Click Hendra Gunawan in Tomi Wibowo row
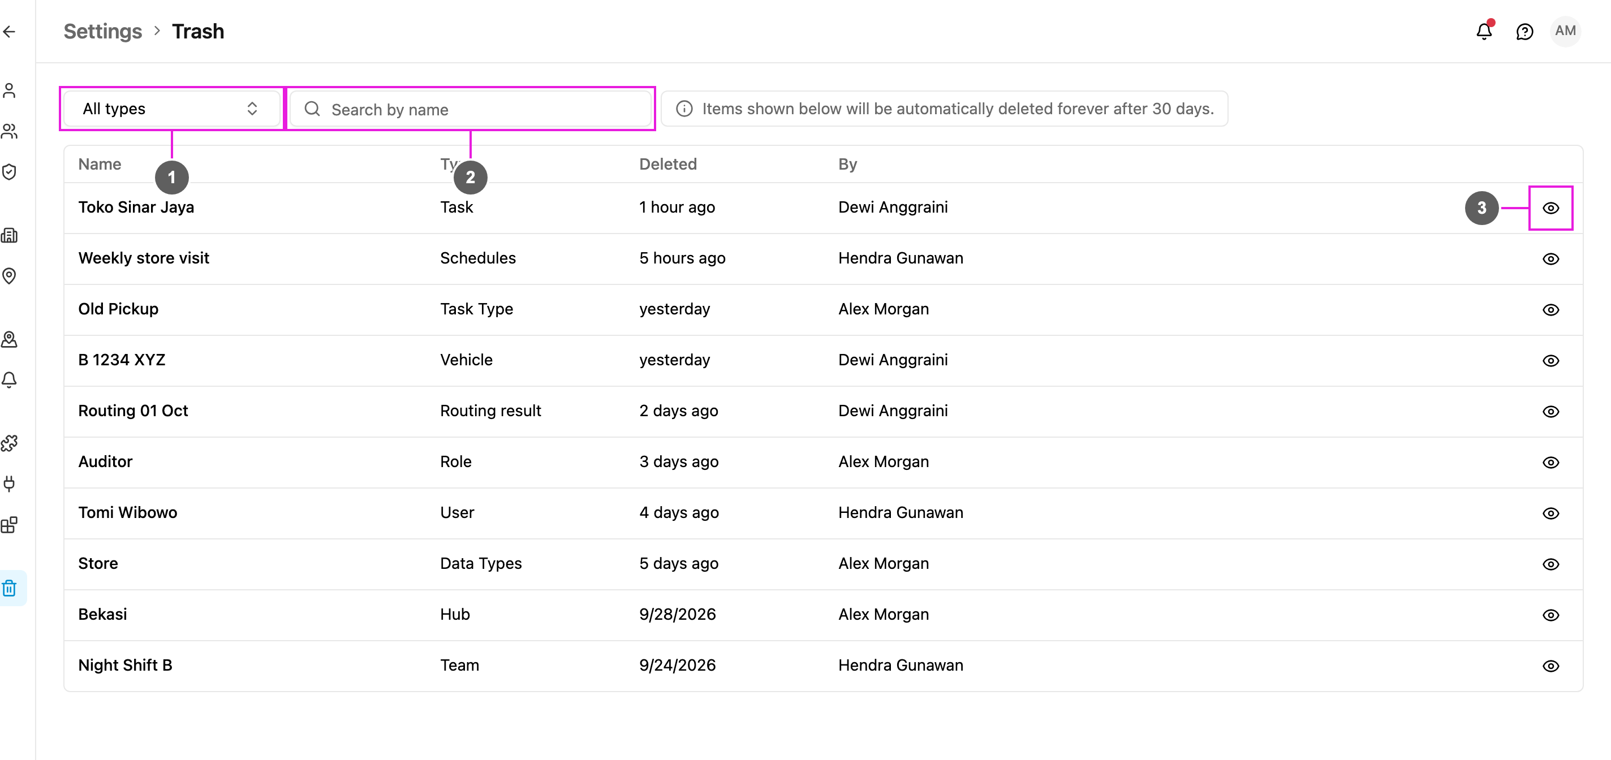The width and height of the screenshot is (1611, 760). tap(901, 512)
